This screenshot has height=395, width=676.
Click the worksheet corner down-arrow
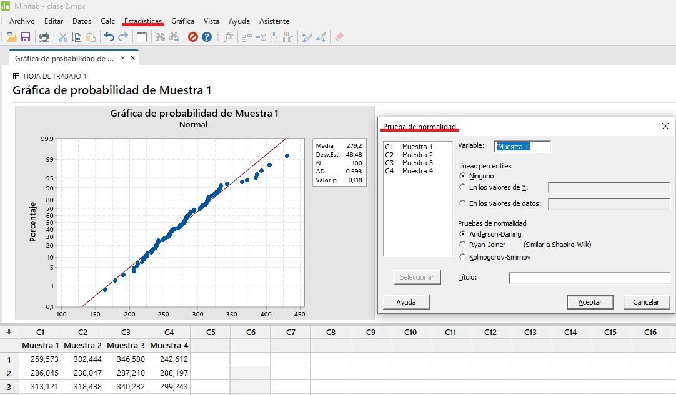pyautogui.click(x=9, y=333)
